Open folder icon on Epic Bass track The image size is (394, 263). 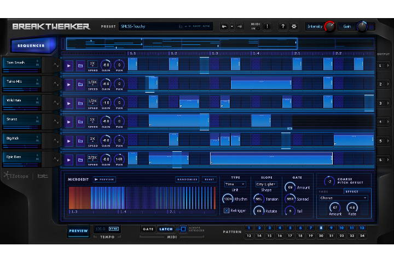pyautogui.click(x=80, y=159)
